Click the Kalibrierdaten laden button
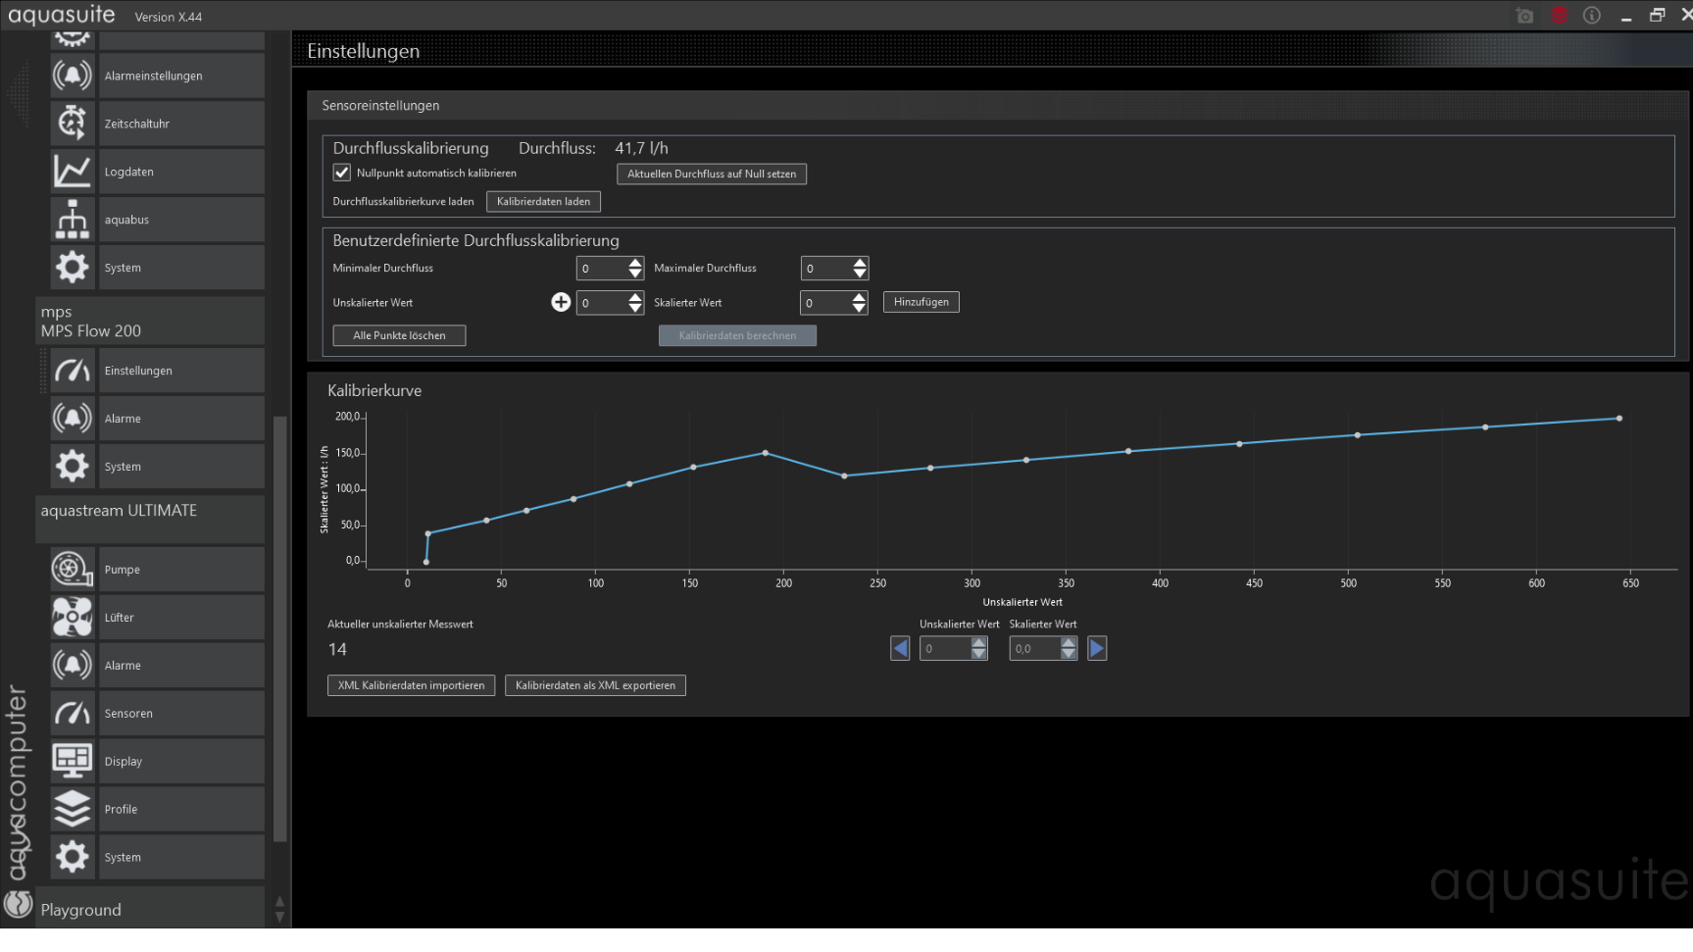 pyautogui.click(x=543, y=201)
